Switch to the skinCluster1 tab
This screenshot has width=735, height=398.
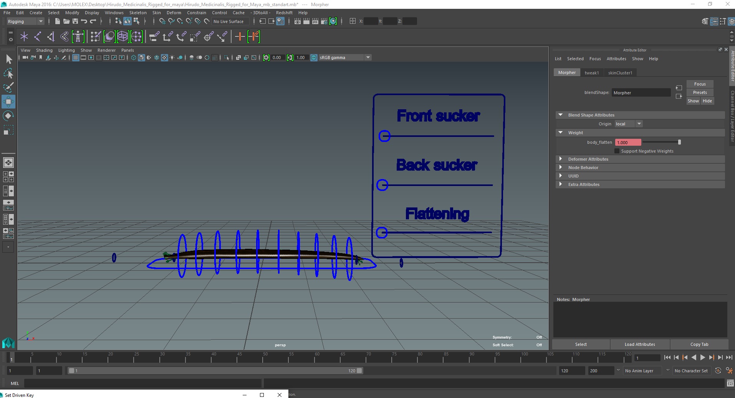point(620,73)
